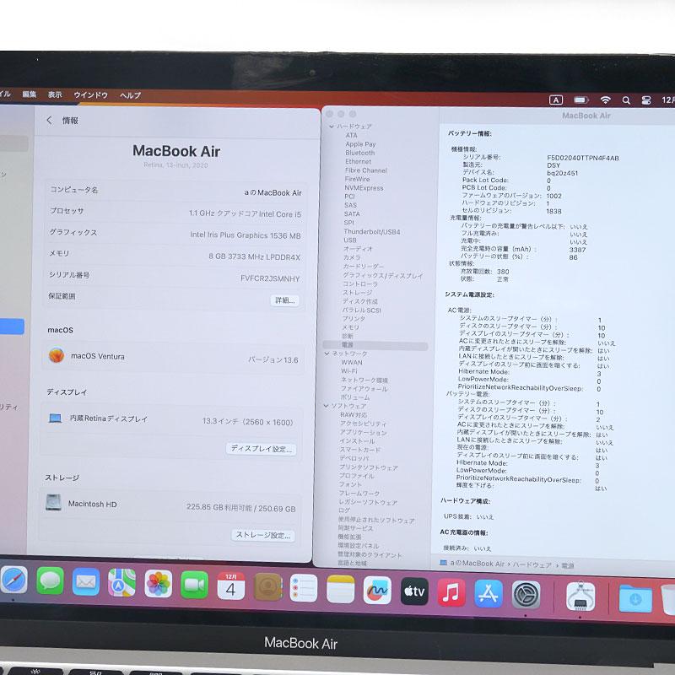Click the 内蔵Retinaディスプレイ icon
Image resolution: width=675 pixels, height=675 pixels.
(x=55, y=418)
